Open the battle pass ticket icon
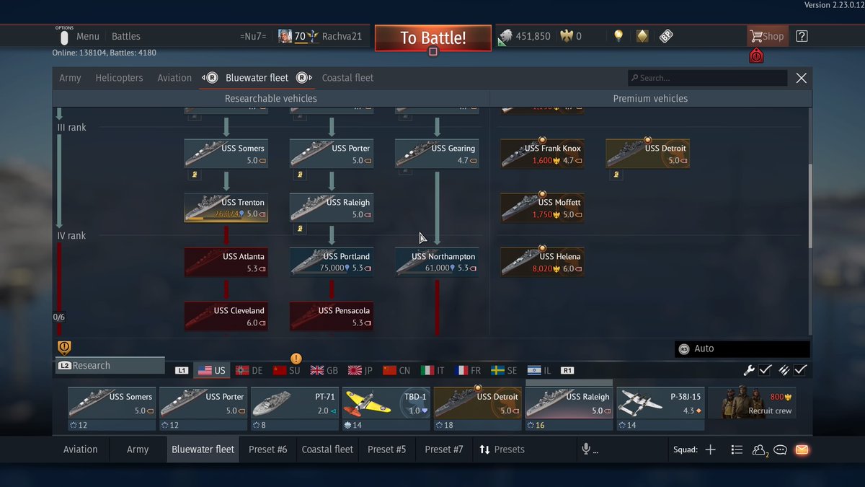Image resolution: width=865 pixels, height=487 pixels. [x=666, y=36]
